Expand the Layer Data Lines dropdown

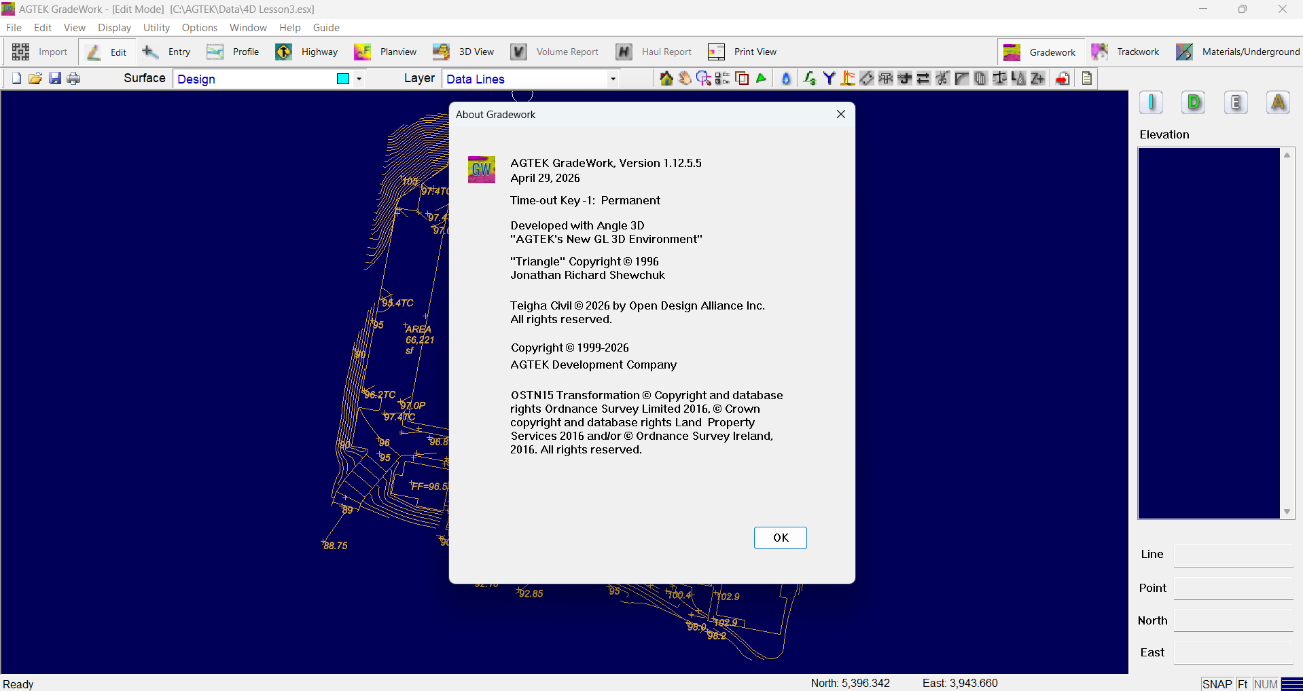[x=613, y=79]
